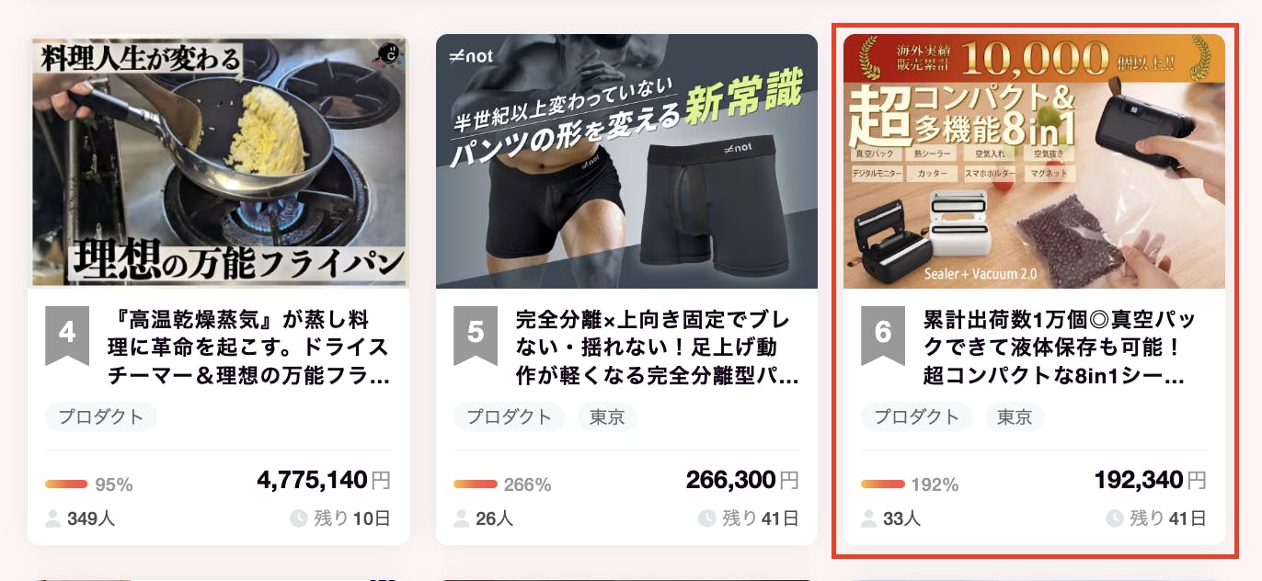This screenshot has width=1262, height=581.
Task: Open the frying pan project thumbnail
Action: click(219, 161)
